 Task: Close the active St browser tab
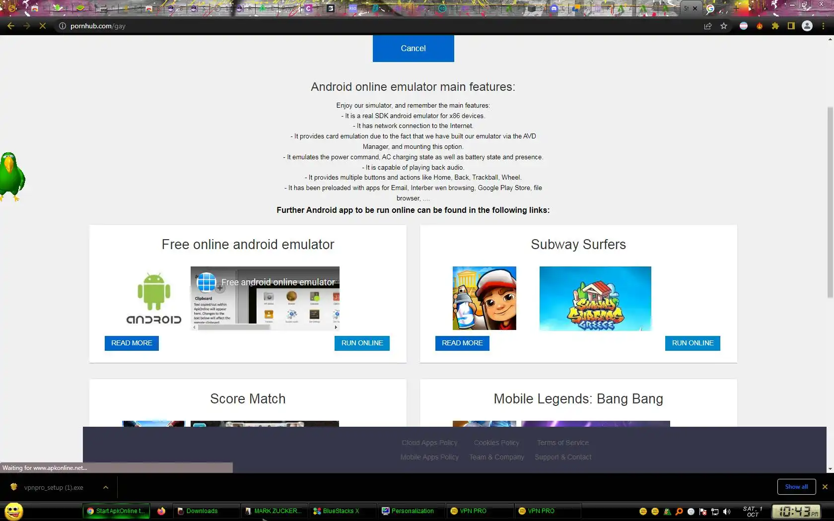695,8
